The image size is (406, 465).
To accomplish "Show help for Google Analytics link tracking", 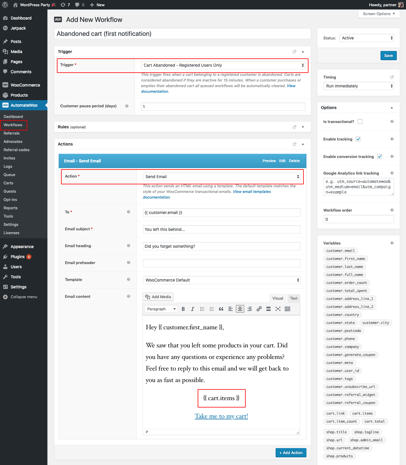I will pos(392,173).
